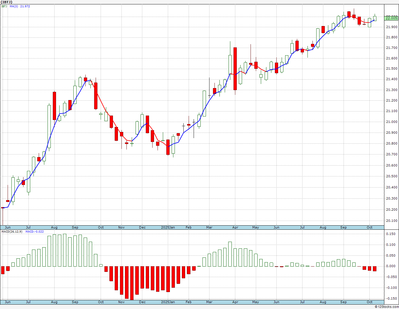Click Feb on the MACD panel time axis
Viewport: 399px width, 309px height.
pyautogui.click(x=188, y=302)
